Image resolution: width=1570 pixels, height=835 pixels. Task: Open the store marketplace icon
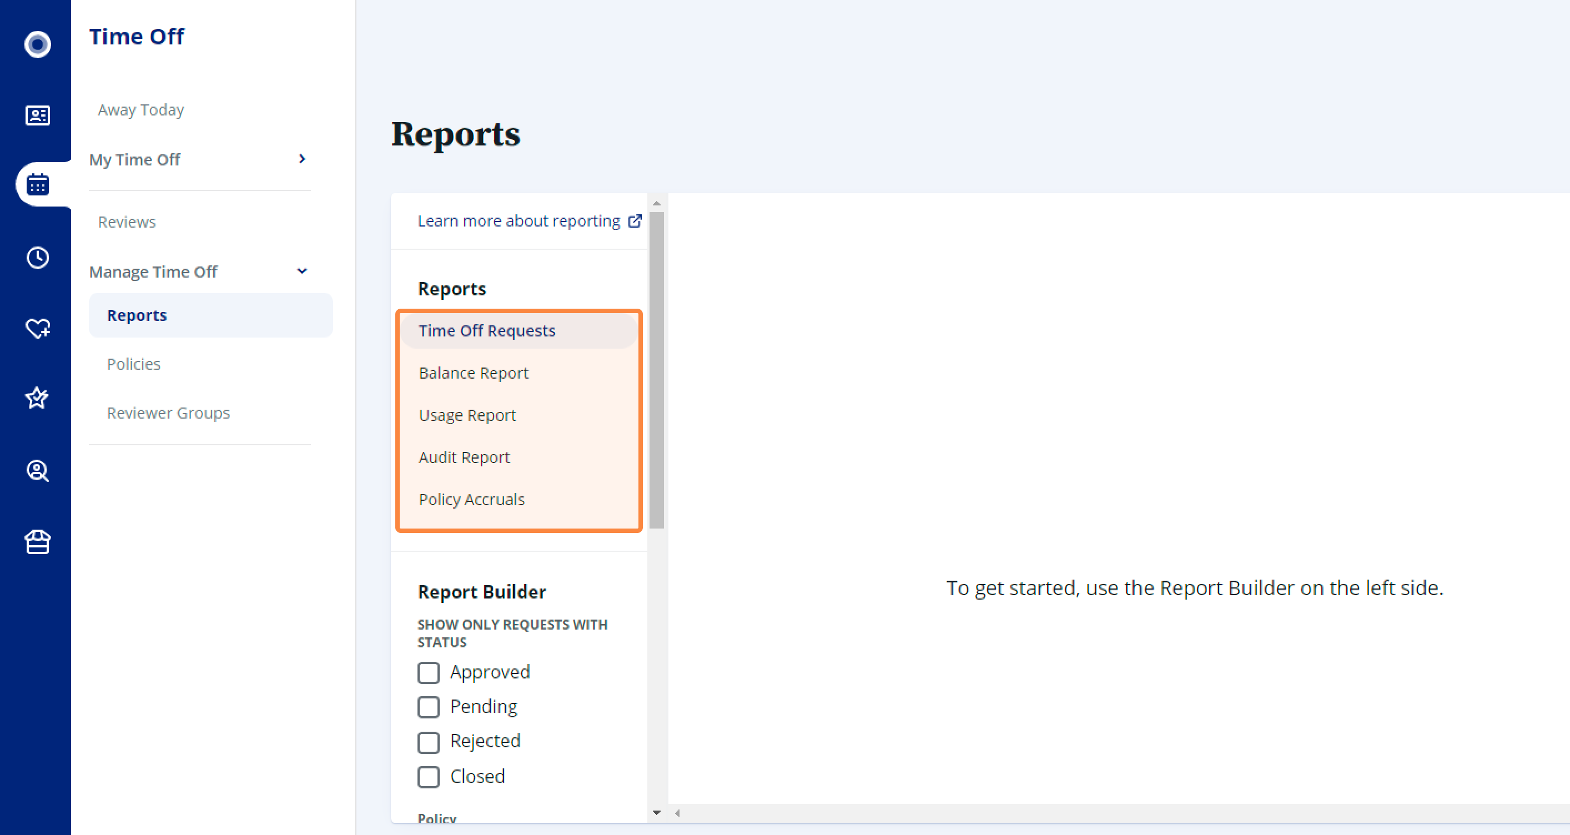coord(37,542)
